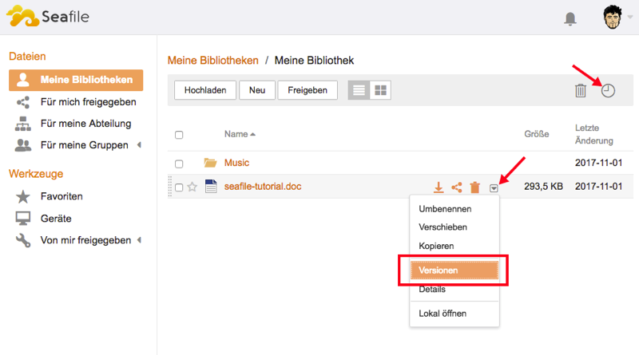Tick the checkbox for Music folder

click(x=179, y=164)
